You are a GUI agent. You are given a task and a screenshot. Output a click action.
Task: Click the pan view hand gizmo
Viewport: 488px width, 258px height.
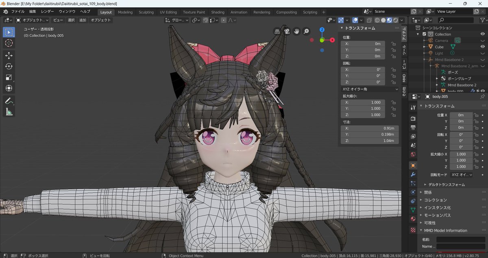(297, 31)
